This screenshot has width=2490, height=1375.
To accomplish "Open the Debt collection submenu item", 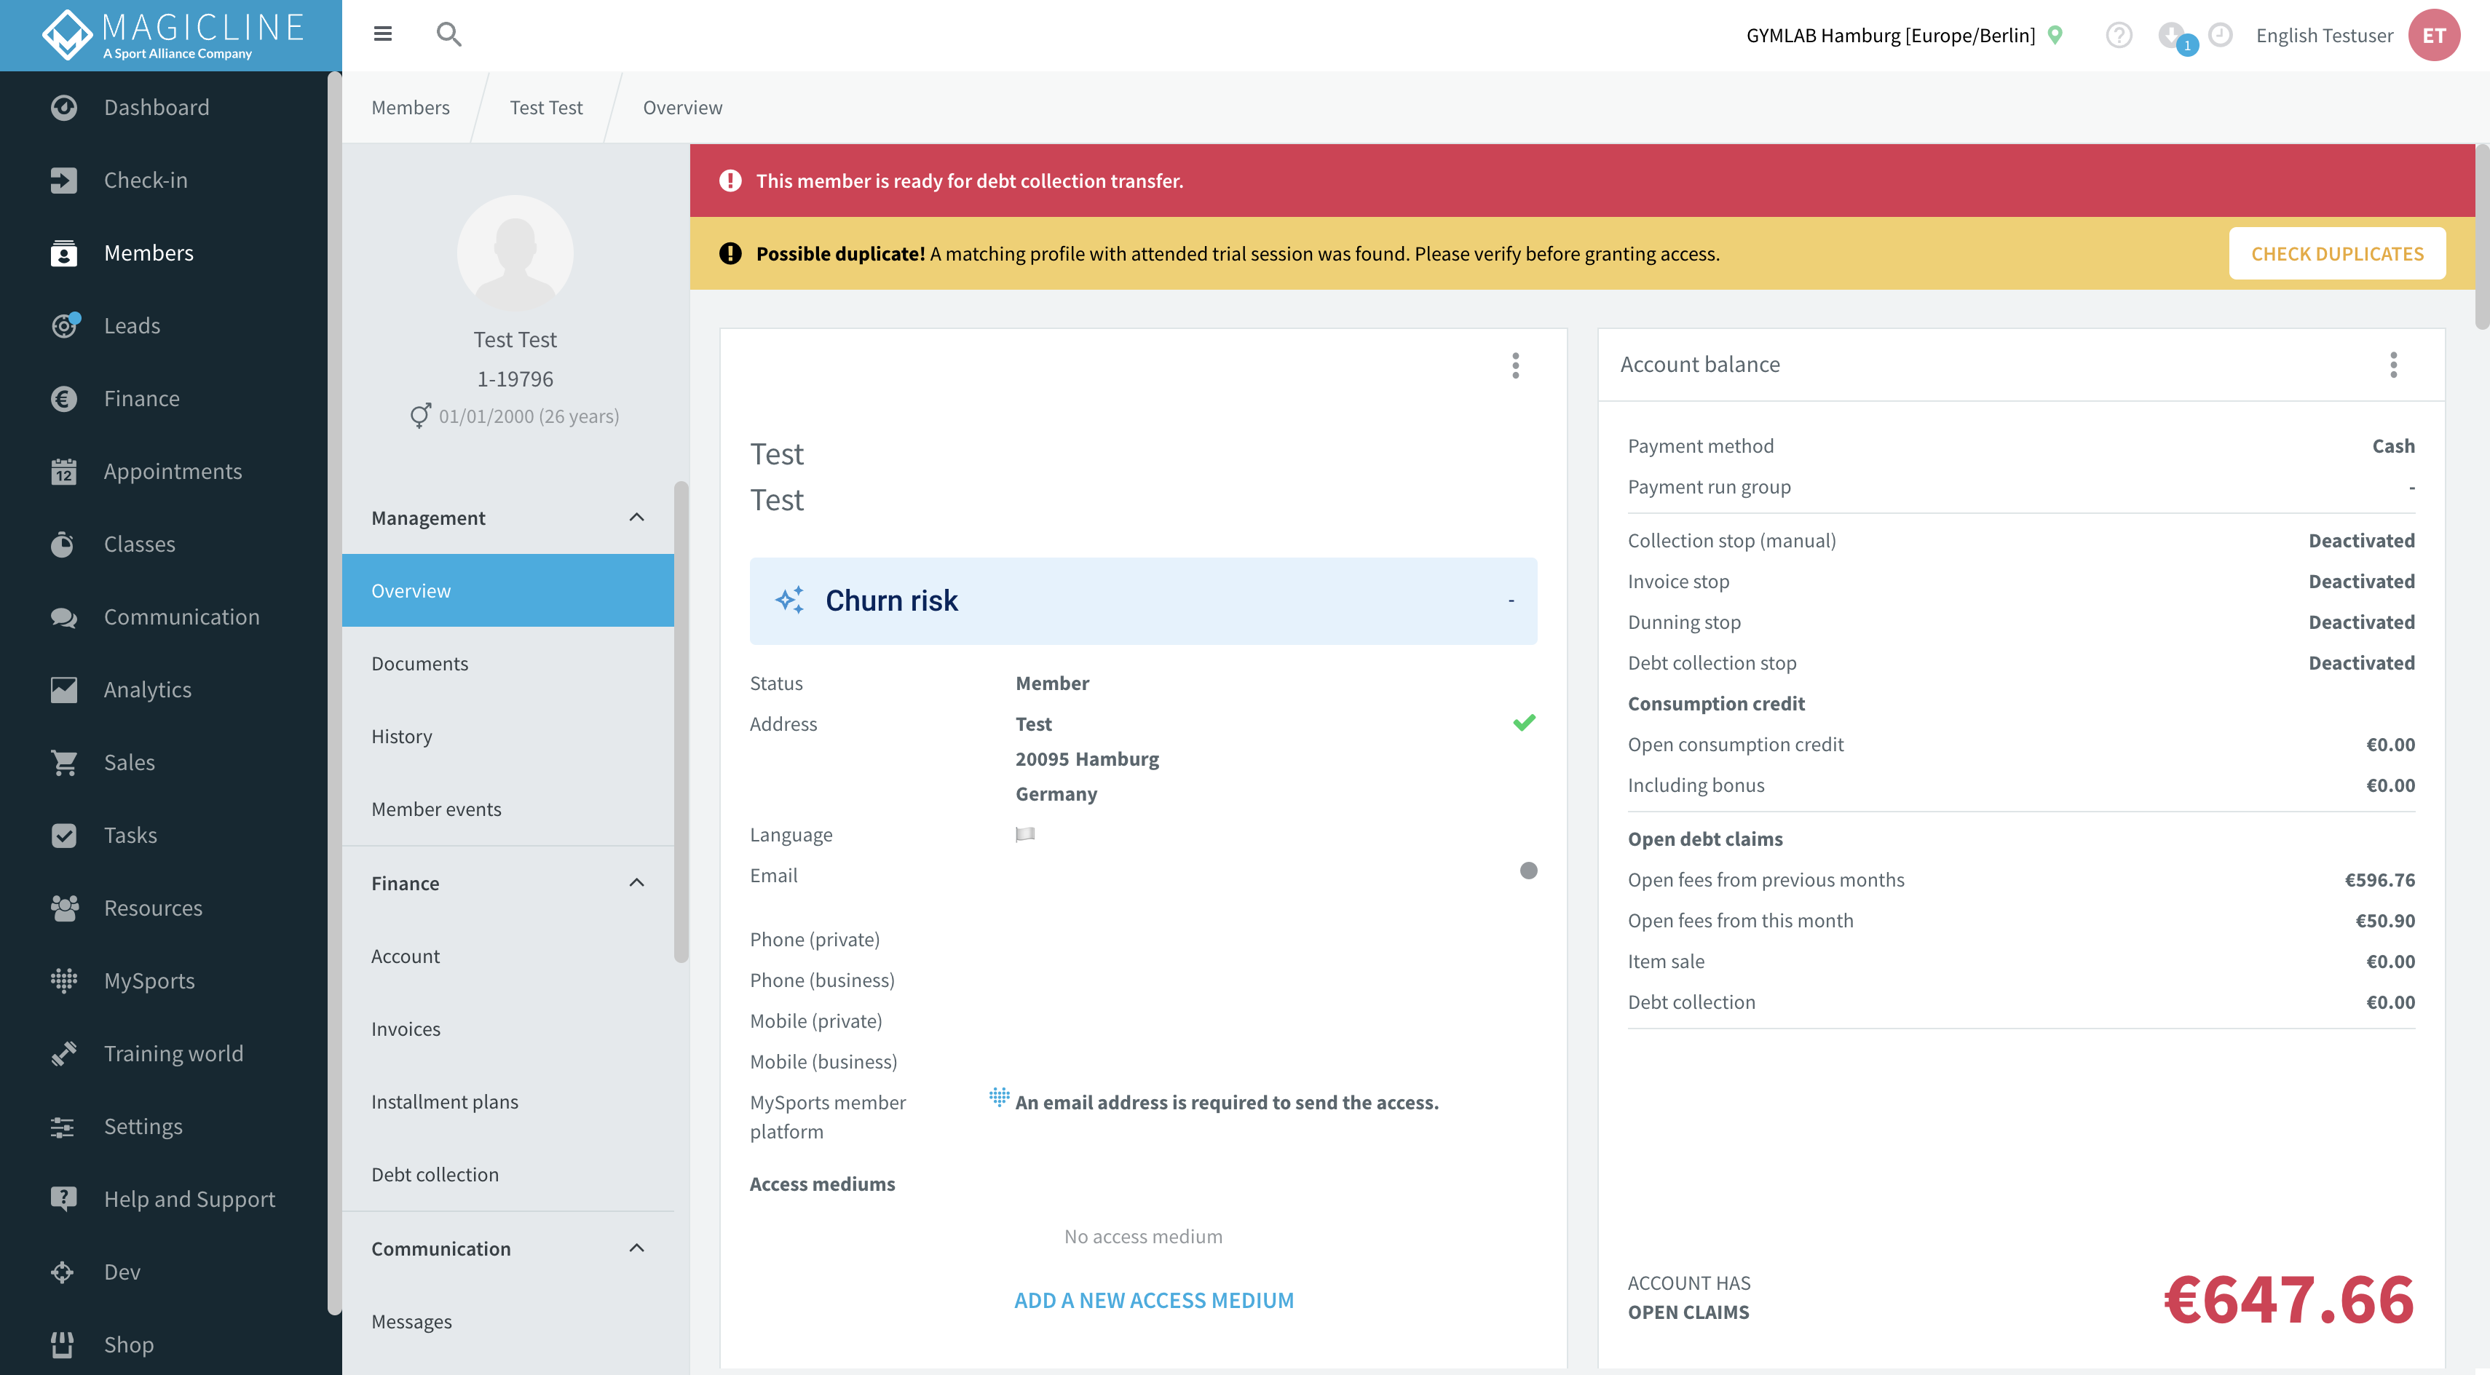I will pos(507,1174).
